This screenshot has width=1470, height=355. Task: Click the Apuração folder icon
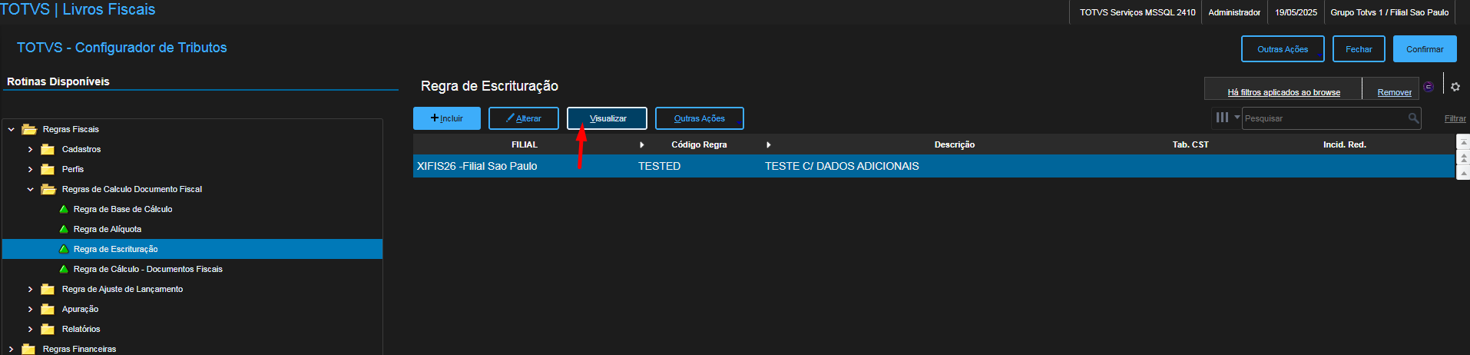point(48,309)
